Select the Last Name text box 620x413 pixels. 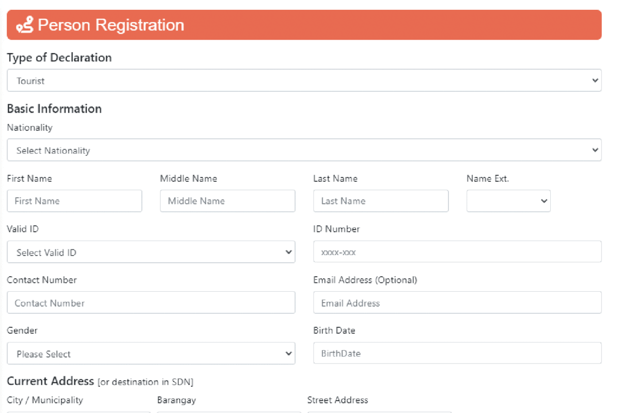coord(381,201)
